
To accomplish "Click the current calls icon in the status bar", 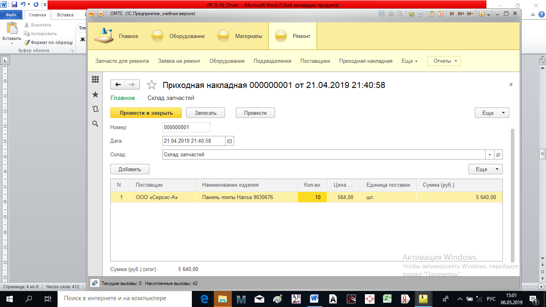I will pos(95,283).
